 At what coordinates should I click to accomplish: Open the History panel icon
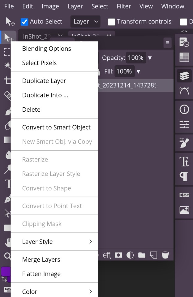click(184, 42)
